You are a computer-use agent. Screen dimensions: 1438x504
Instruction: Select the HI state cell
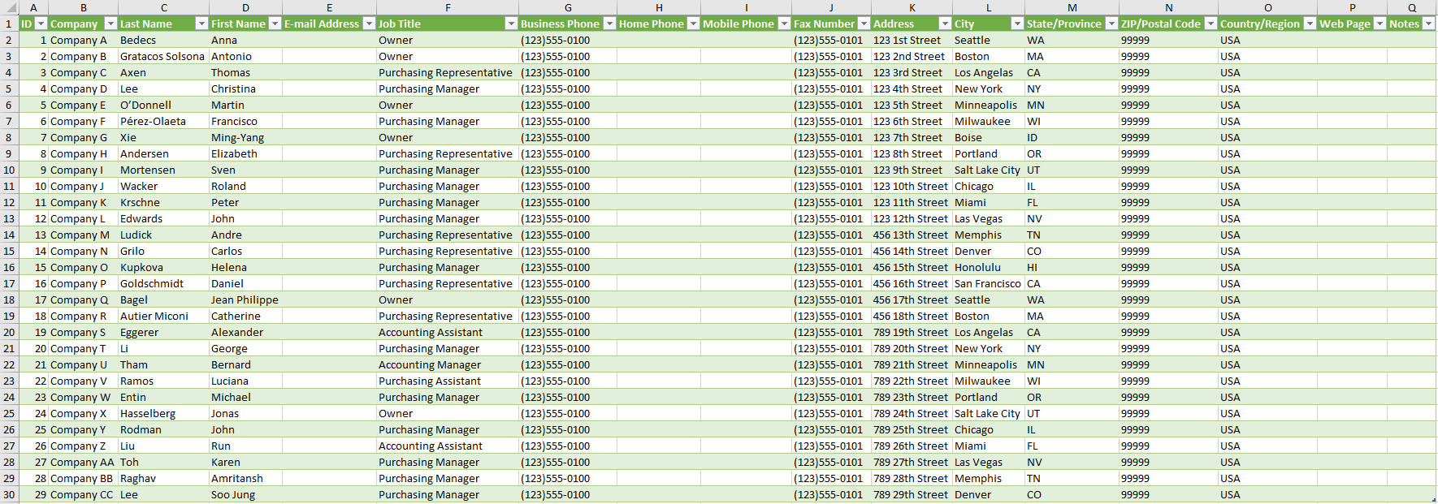coord(1072,267)
